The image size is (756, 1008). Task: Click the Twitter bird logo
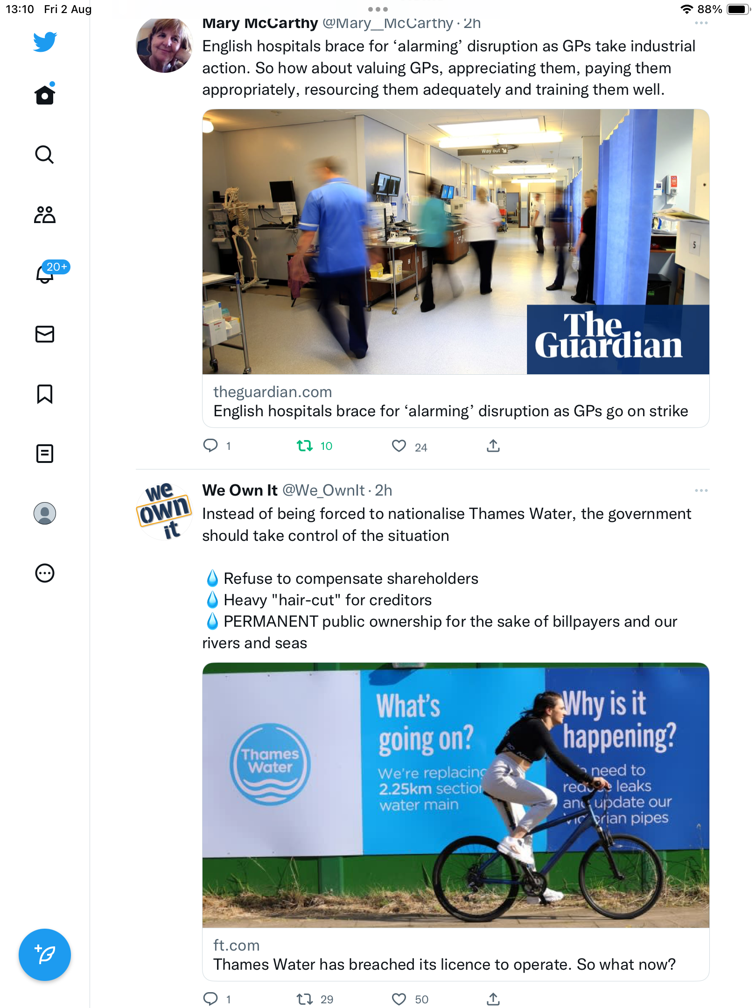(x=45, y=42)
